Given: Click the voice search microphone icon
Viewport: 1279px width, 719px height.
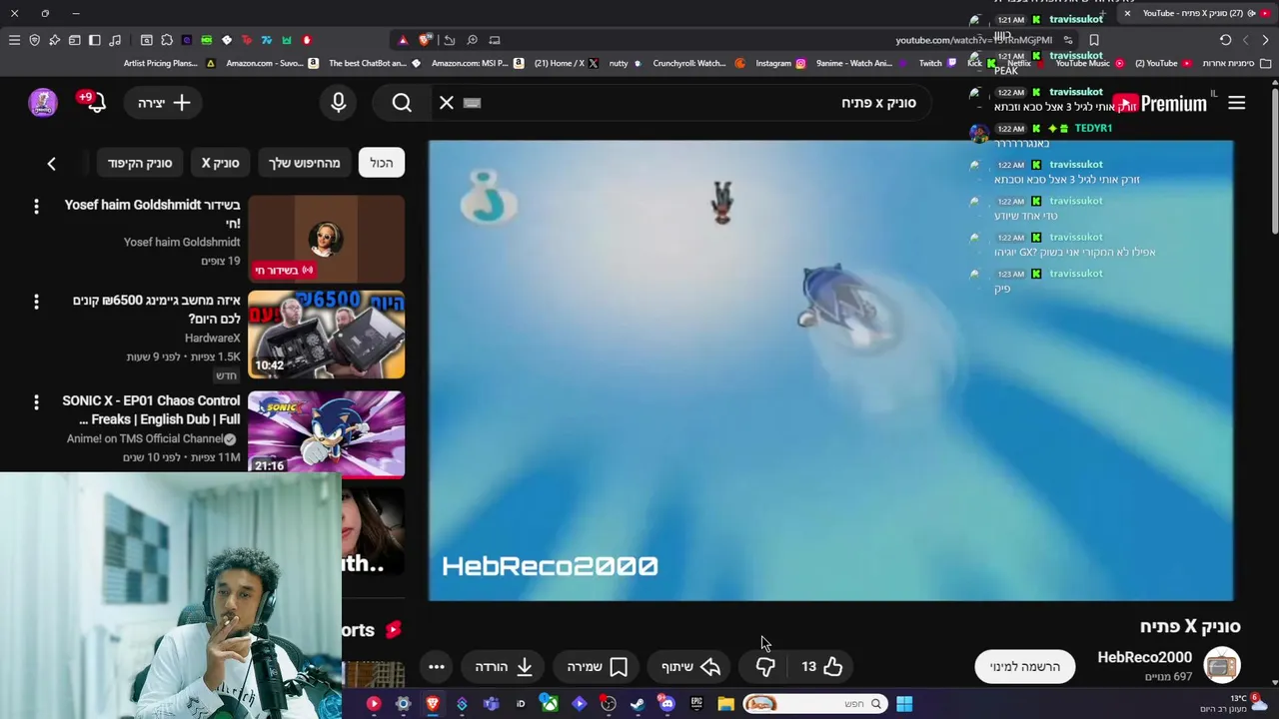Looking at the screenshot, I should click(x=338, y=103).
